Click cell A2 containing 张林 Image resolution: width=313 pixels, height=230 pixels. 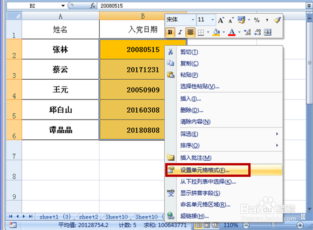tap(61, 49)
